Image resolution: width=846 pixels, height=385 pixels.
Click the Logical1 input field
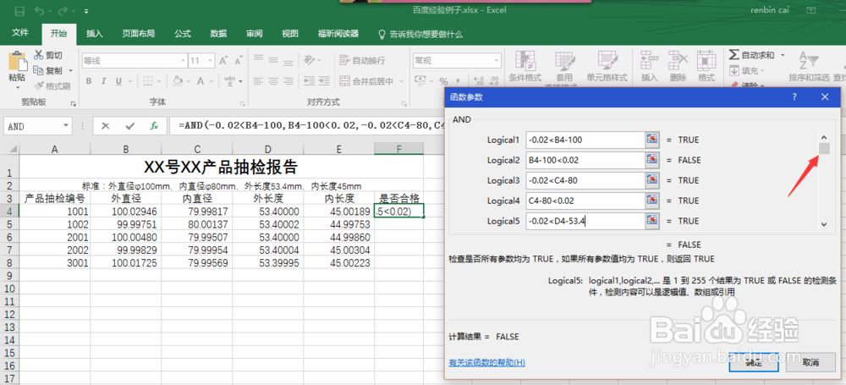click(x=585, y=140)
